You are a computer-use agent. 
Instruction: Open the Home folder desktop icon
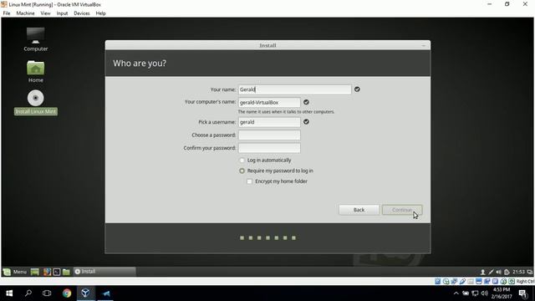pos(35,71)
